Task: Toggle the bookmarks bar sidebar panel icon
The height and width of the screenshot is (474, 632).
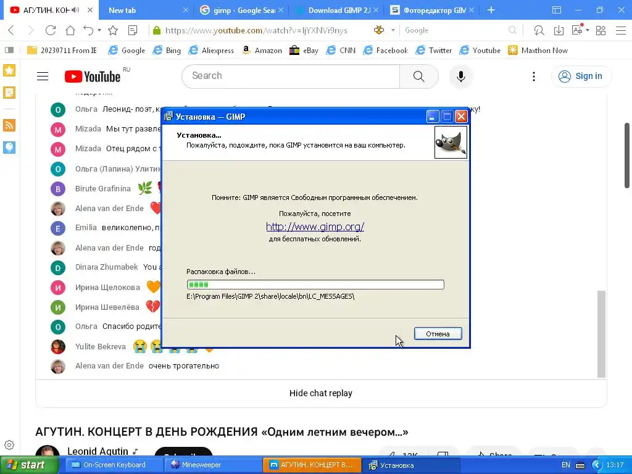Action: (x=9, y=51)
